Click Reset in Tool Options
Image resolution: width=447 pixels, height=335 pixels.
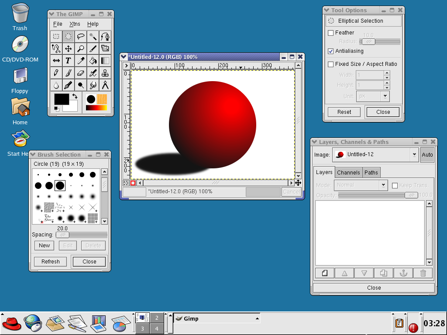344,112
